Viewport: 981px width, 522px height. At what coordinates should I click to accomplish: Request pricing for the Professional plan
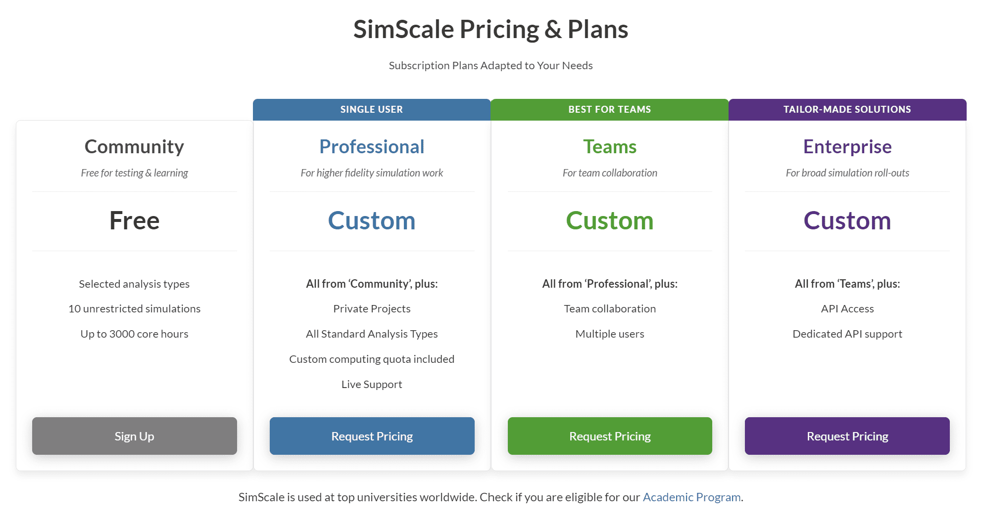[x=372, y=436]
